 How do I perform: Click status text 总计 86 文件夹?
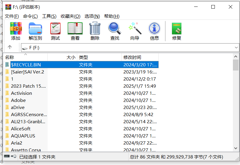coord(145,157)
